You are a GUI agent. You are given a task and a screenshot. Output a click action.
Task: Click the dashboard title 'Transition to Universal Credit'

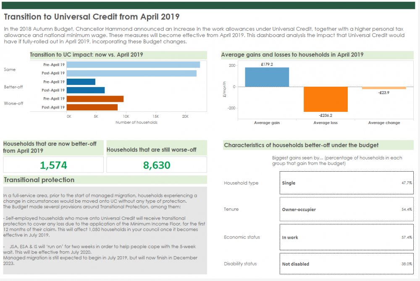[x=91, y=17]
